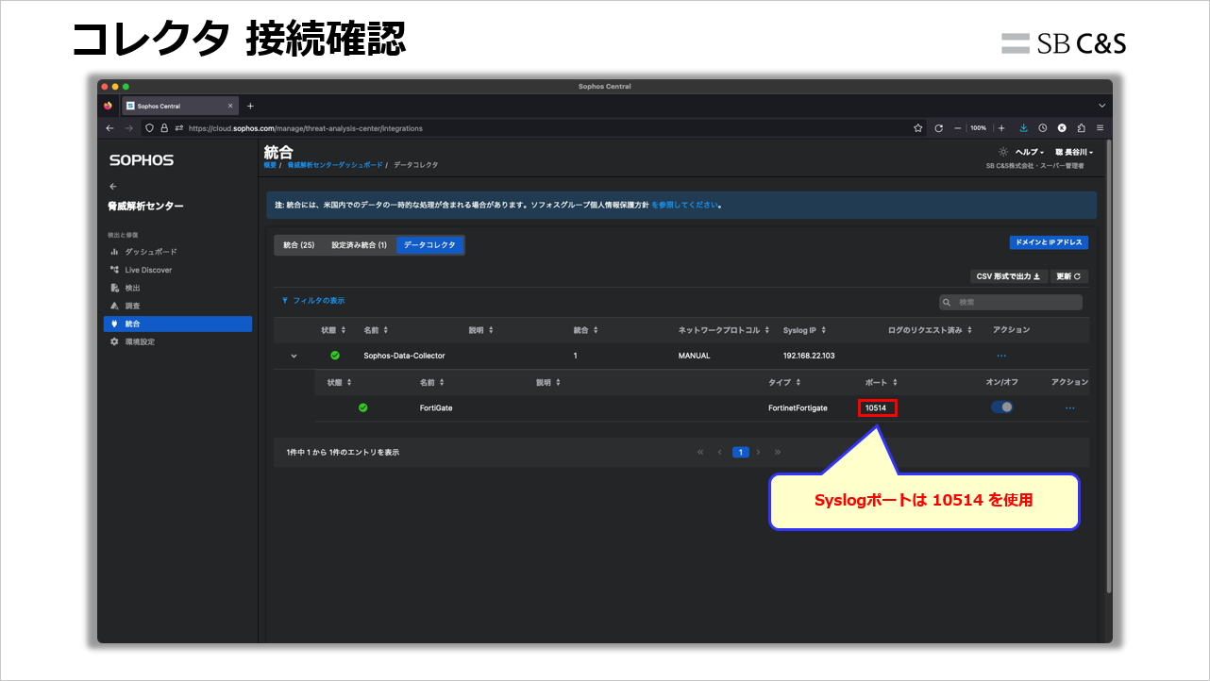Reload the page in browser toolbar
Viewport: 1210px width, 681px height.
tap(939, 127)
